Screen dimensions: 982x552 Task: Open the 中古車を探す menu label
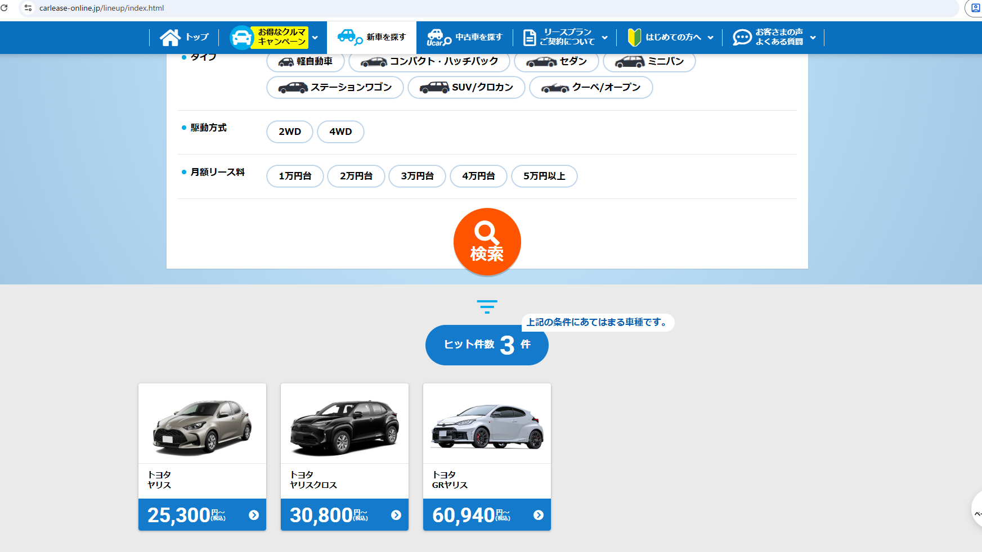[x=479, y=37]
